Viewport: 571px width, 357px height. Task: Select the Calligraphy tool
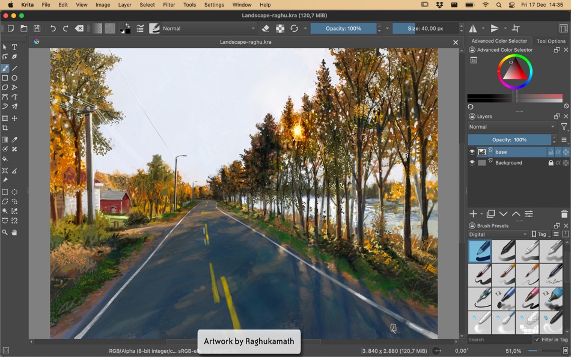(14, 56)
